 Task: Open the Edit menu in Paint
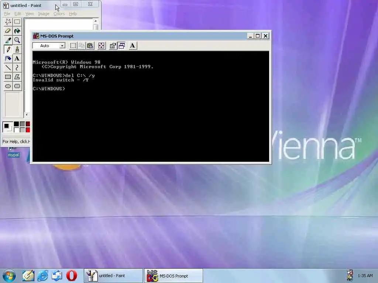(18, 14)
